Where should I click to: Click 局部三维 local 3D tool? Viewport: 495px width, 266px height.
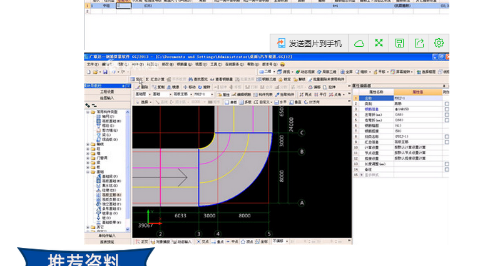[x=327, y=72]
